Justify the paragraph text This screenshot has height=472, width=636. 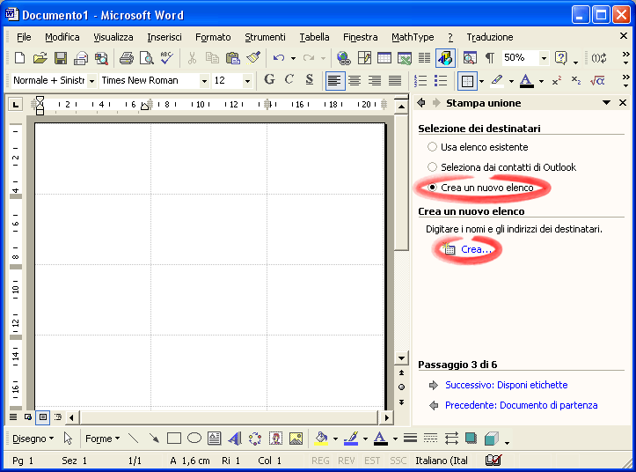tap(395, 81)
